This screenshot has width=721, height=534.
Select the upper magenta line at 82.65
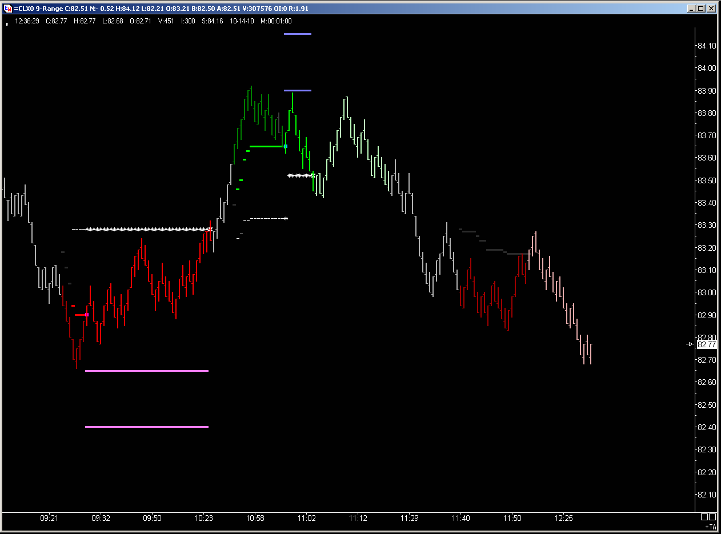(x=147, y=371)
